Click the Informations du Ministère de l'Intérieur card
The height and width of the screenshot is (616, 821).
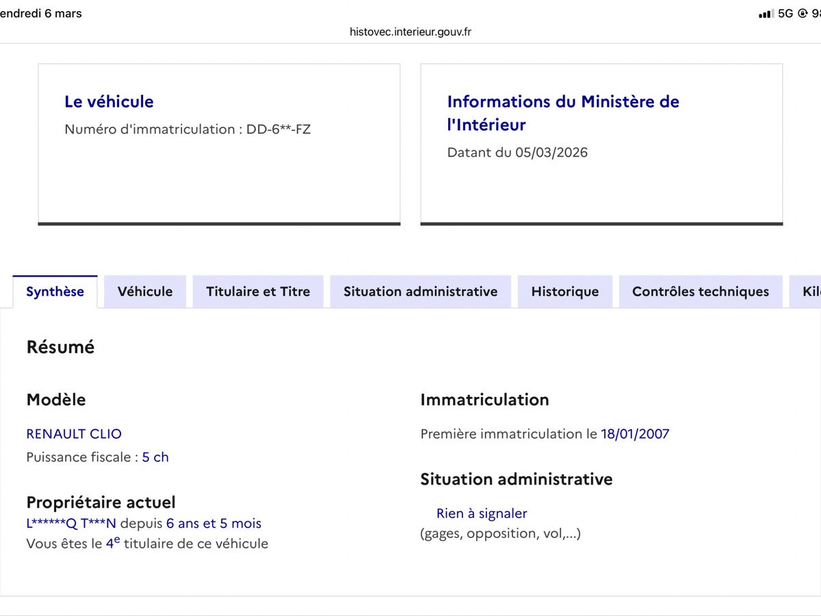[601, 142]
